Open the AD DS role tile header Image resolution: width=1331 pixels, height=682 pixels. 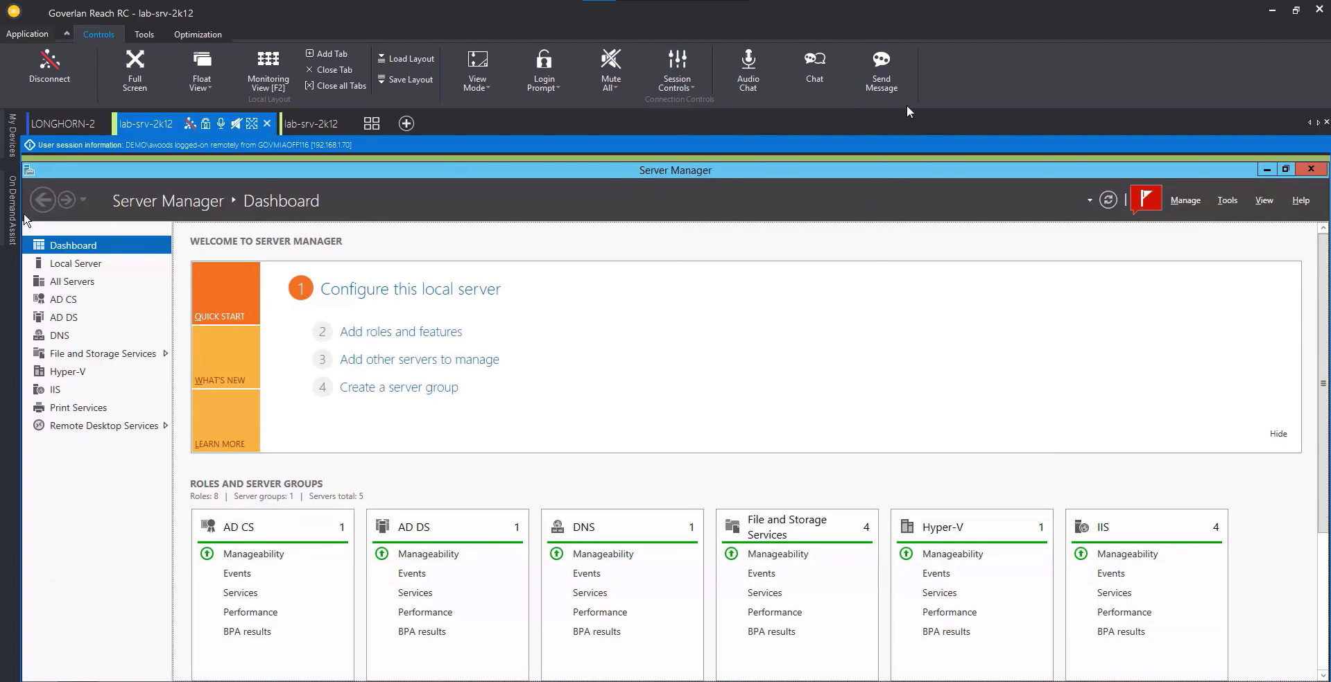(x=447, y=527)
